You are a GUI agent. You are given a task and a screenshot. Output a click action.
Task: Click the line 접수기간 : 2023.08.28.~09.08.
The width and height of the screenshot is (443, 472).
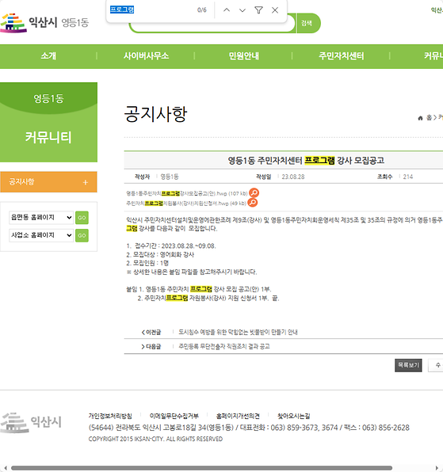pyautogui.click(x=171, y=246)
